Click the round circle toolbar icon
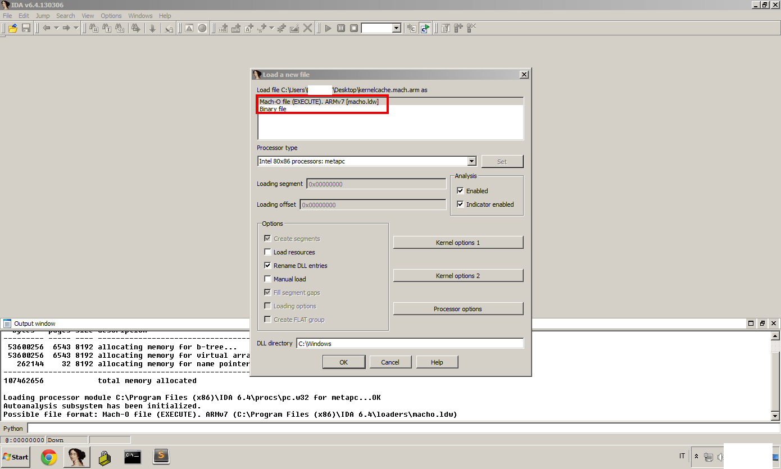Screen dimensions: 781x469 (202, 28)
